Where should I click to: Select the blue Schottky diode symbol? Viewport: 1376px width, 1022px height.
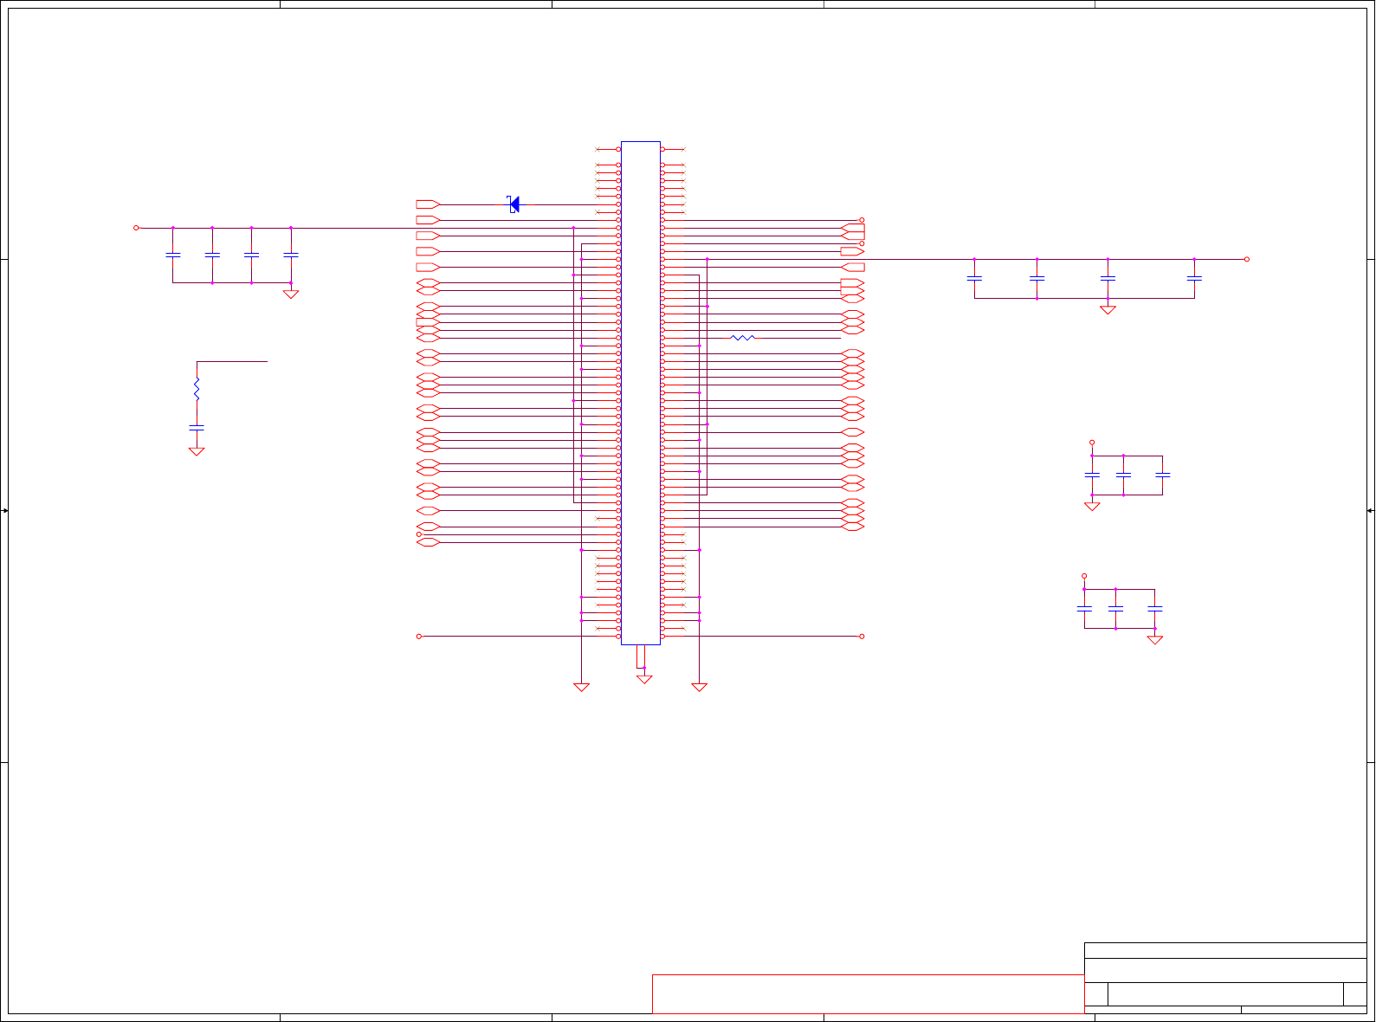pyautogui.click(x=514, y=204)
